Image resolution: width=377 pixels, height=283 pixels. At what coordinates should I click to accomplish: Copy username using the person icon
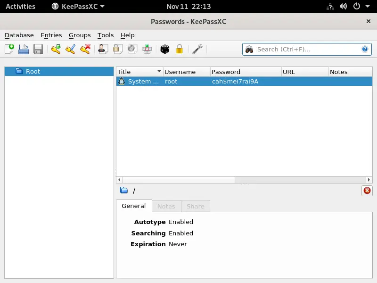point(103,49)
